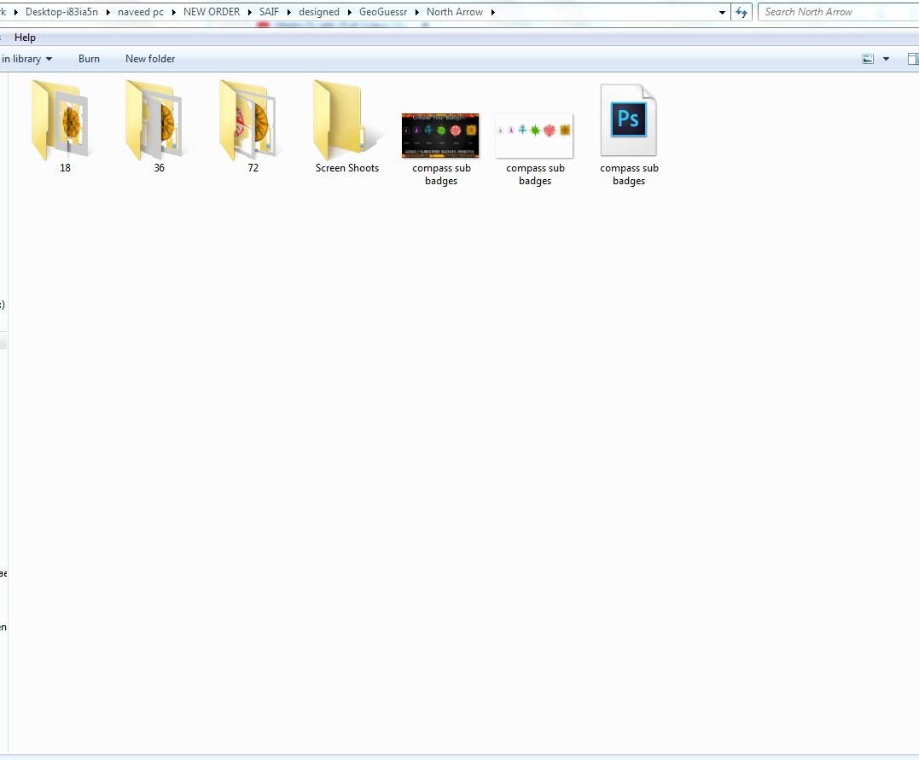Click the Burn toolbar button
The height and width of the screenshot is (760, 919).
(89, 59)
